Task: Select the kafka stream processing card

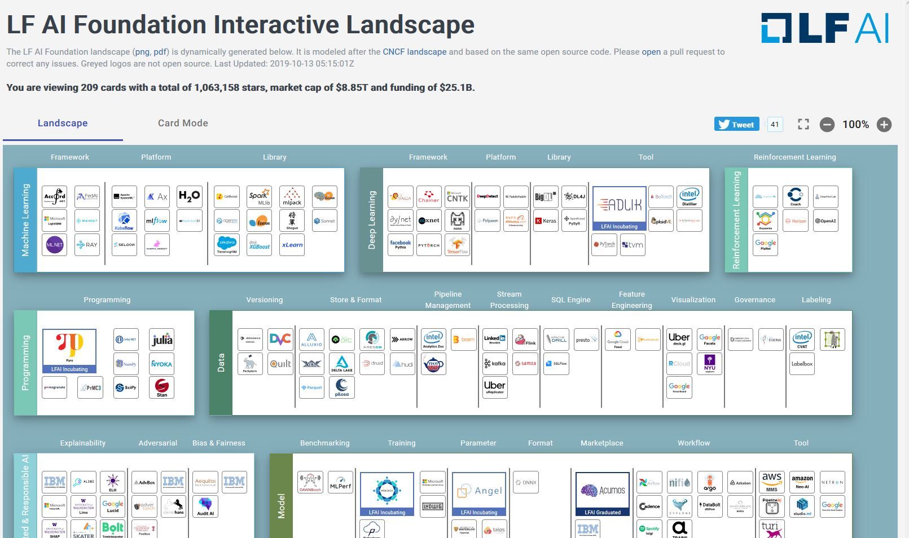Action: [495, 364]
